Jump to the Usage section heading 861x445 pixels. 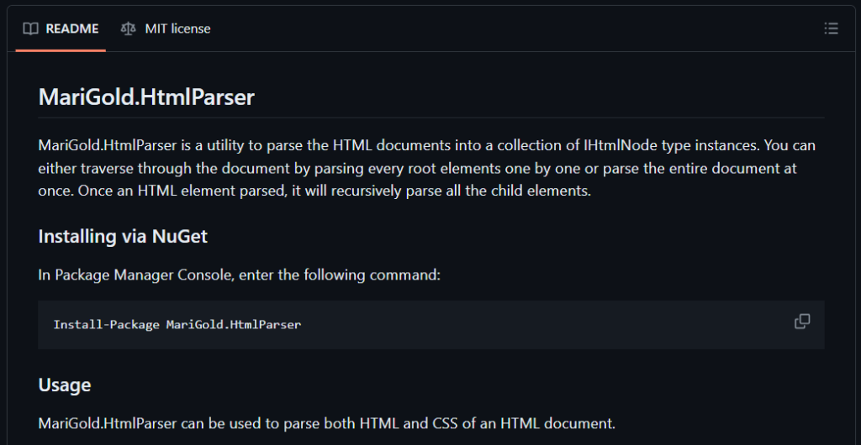(65, 385)
